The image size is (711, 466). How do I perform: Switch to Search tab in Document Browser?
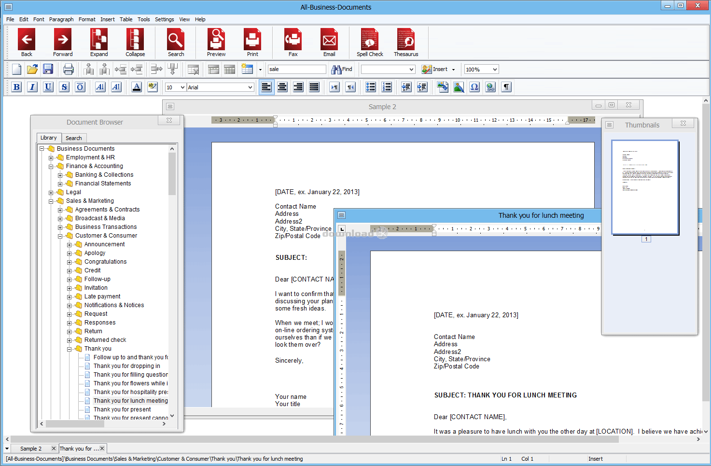coord(74,138)
